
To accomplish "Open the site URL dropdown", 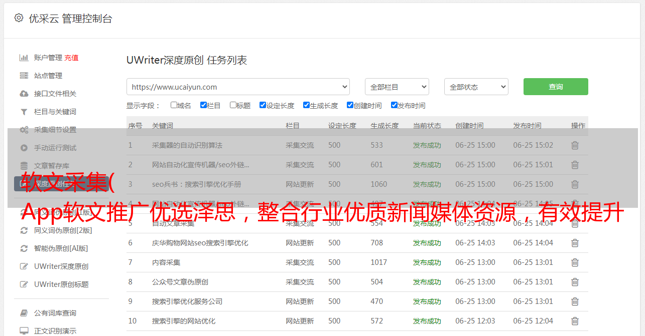I will point(238,87).
